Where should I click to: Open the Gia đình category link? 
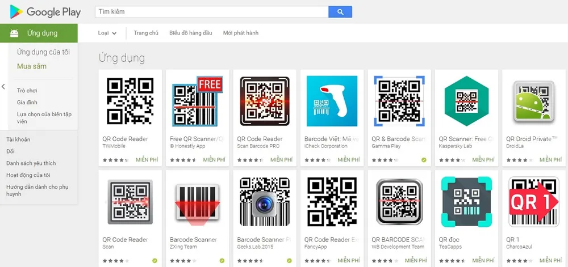(x=27, y=103)
